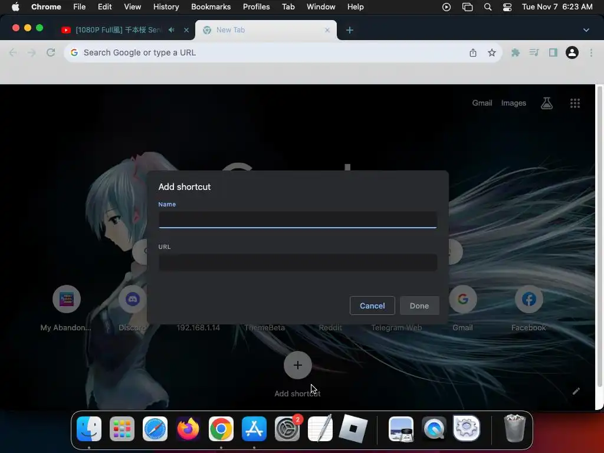
Task: Open Preview from the Dock
Action: pyautogui.click(x=401, y=429)
